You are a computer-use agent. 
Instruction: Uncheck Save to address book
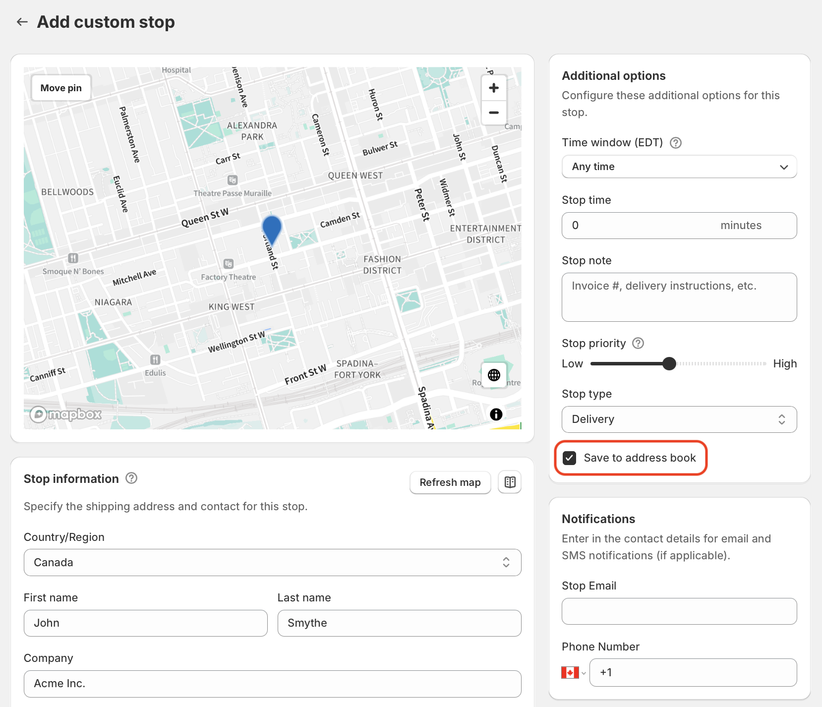(570, 458)
